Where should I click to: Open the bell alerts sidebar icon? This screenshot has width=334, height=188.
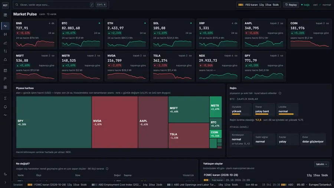click(x=5, y=107)
